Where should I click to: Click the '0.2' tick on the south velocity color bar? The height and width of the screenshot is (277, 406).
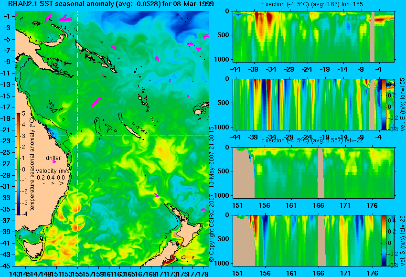392,232
